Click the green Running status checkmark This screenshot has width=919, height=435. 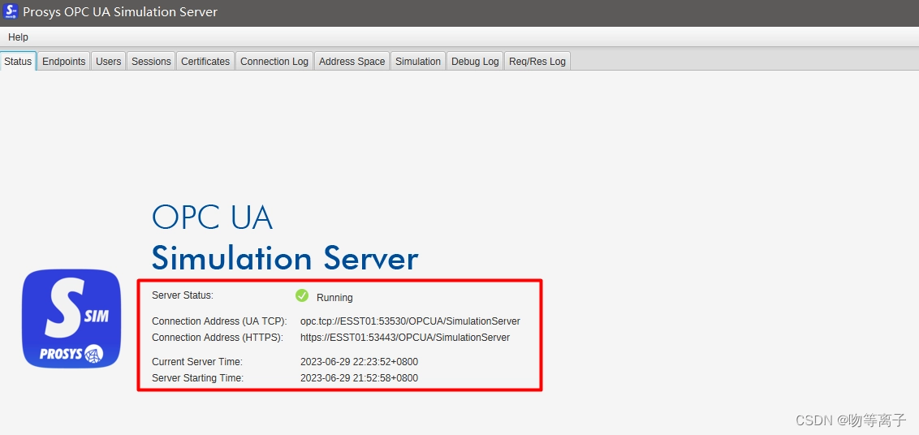coord(302,295)
